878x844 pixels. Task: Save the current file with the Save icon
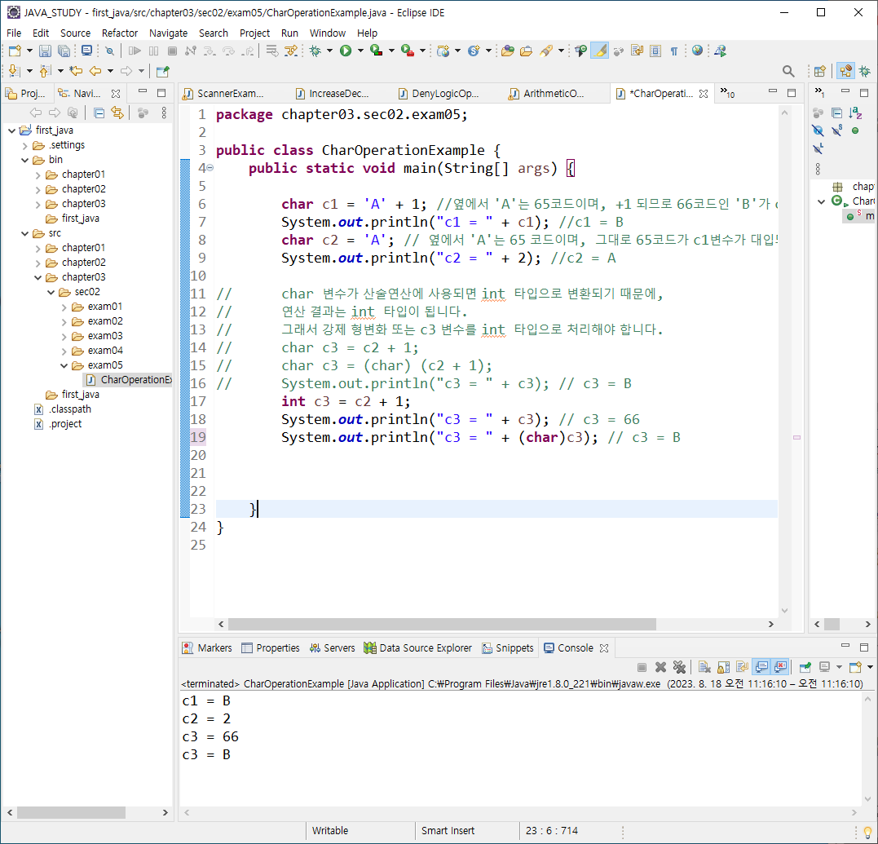(46, 51)
